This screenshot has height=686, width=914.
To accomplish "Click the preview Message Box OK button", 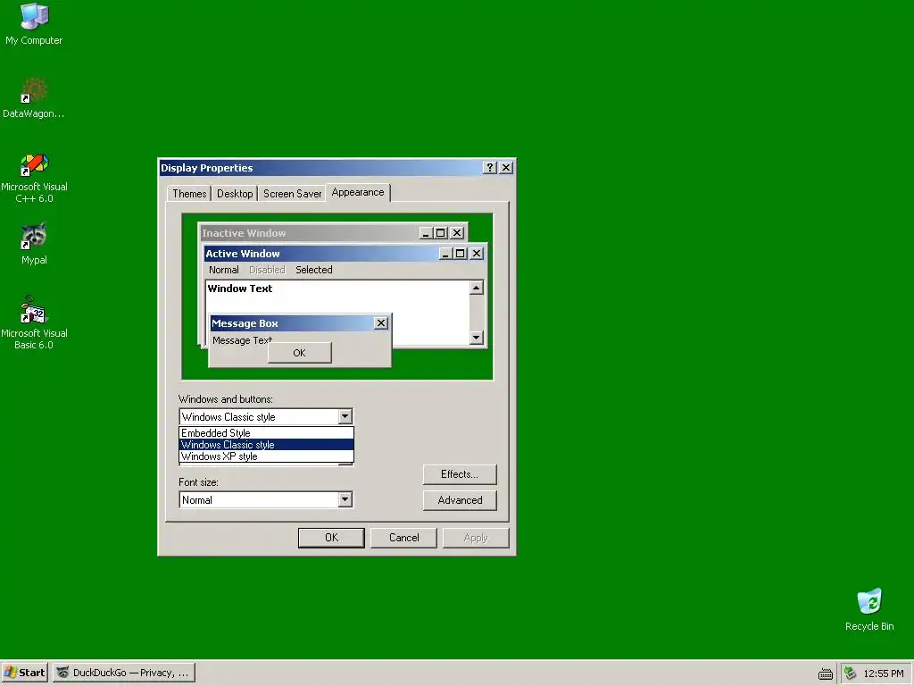I will click(x=300, y=352).
